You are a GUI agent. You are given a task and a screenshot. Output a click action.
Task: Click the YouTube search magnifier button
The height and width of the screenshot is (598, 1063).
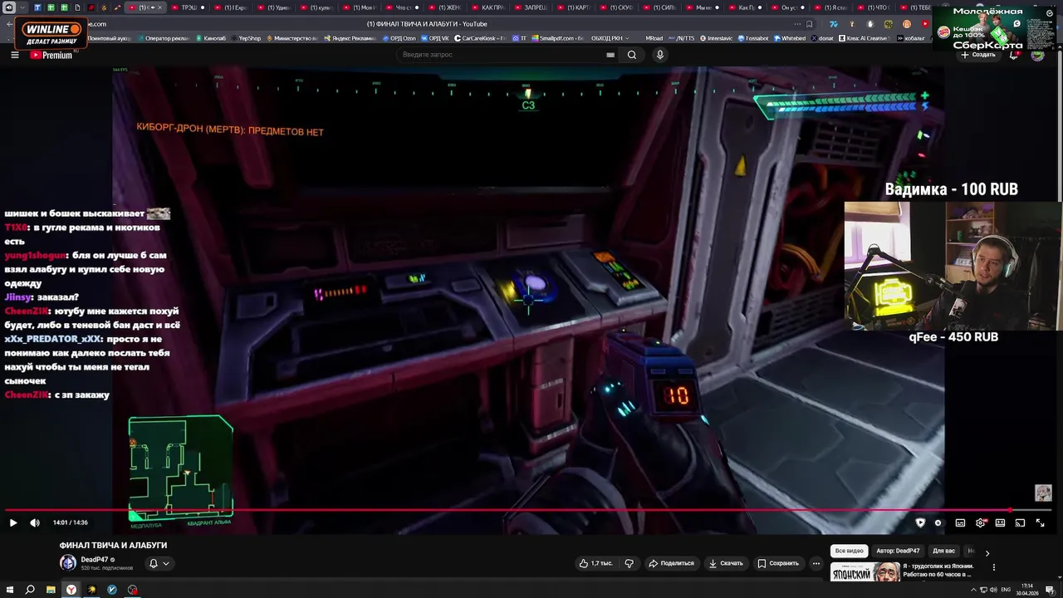(632, 55)
